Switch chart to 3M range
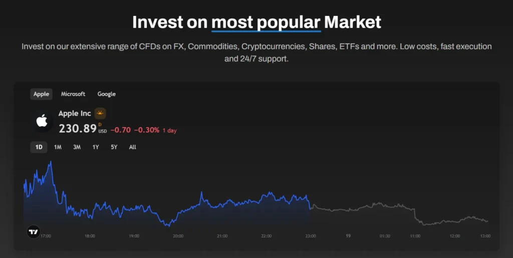 (77, 147)
